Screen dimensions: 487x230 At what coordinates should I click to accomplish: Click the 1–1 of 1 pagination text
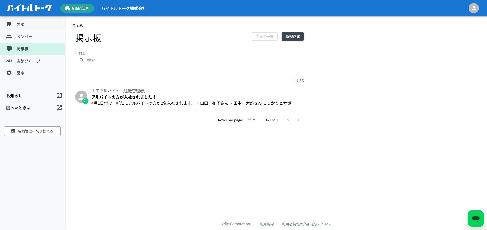click(x=272, y=120)
